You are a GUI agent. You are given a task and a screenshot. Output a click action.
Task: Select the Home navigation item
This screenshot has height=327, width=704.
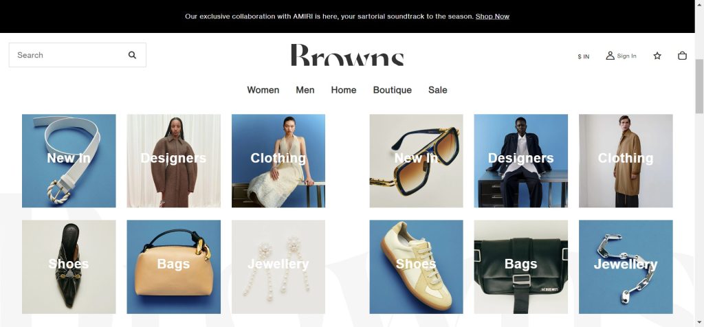[344, 90]
